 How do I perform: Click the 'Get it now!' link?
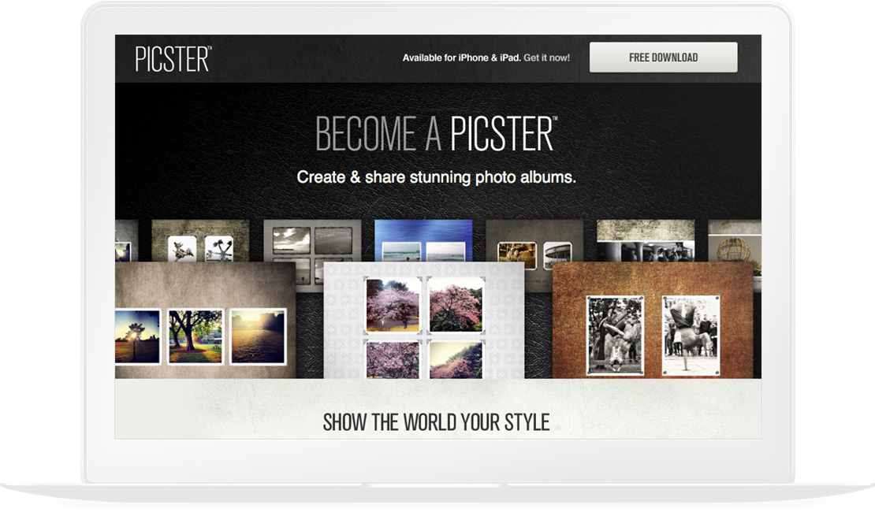[546, 58]
